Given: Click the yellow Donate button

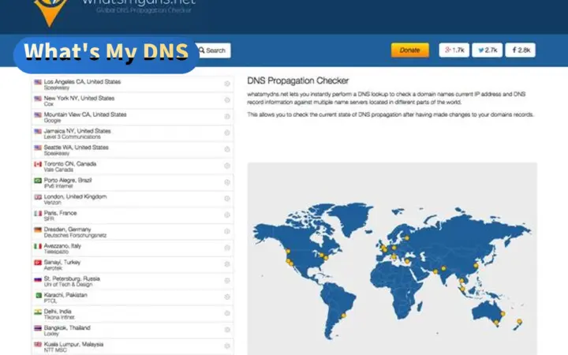Looking at the screenshot, I should click(410, 50).
